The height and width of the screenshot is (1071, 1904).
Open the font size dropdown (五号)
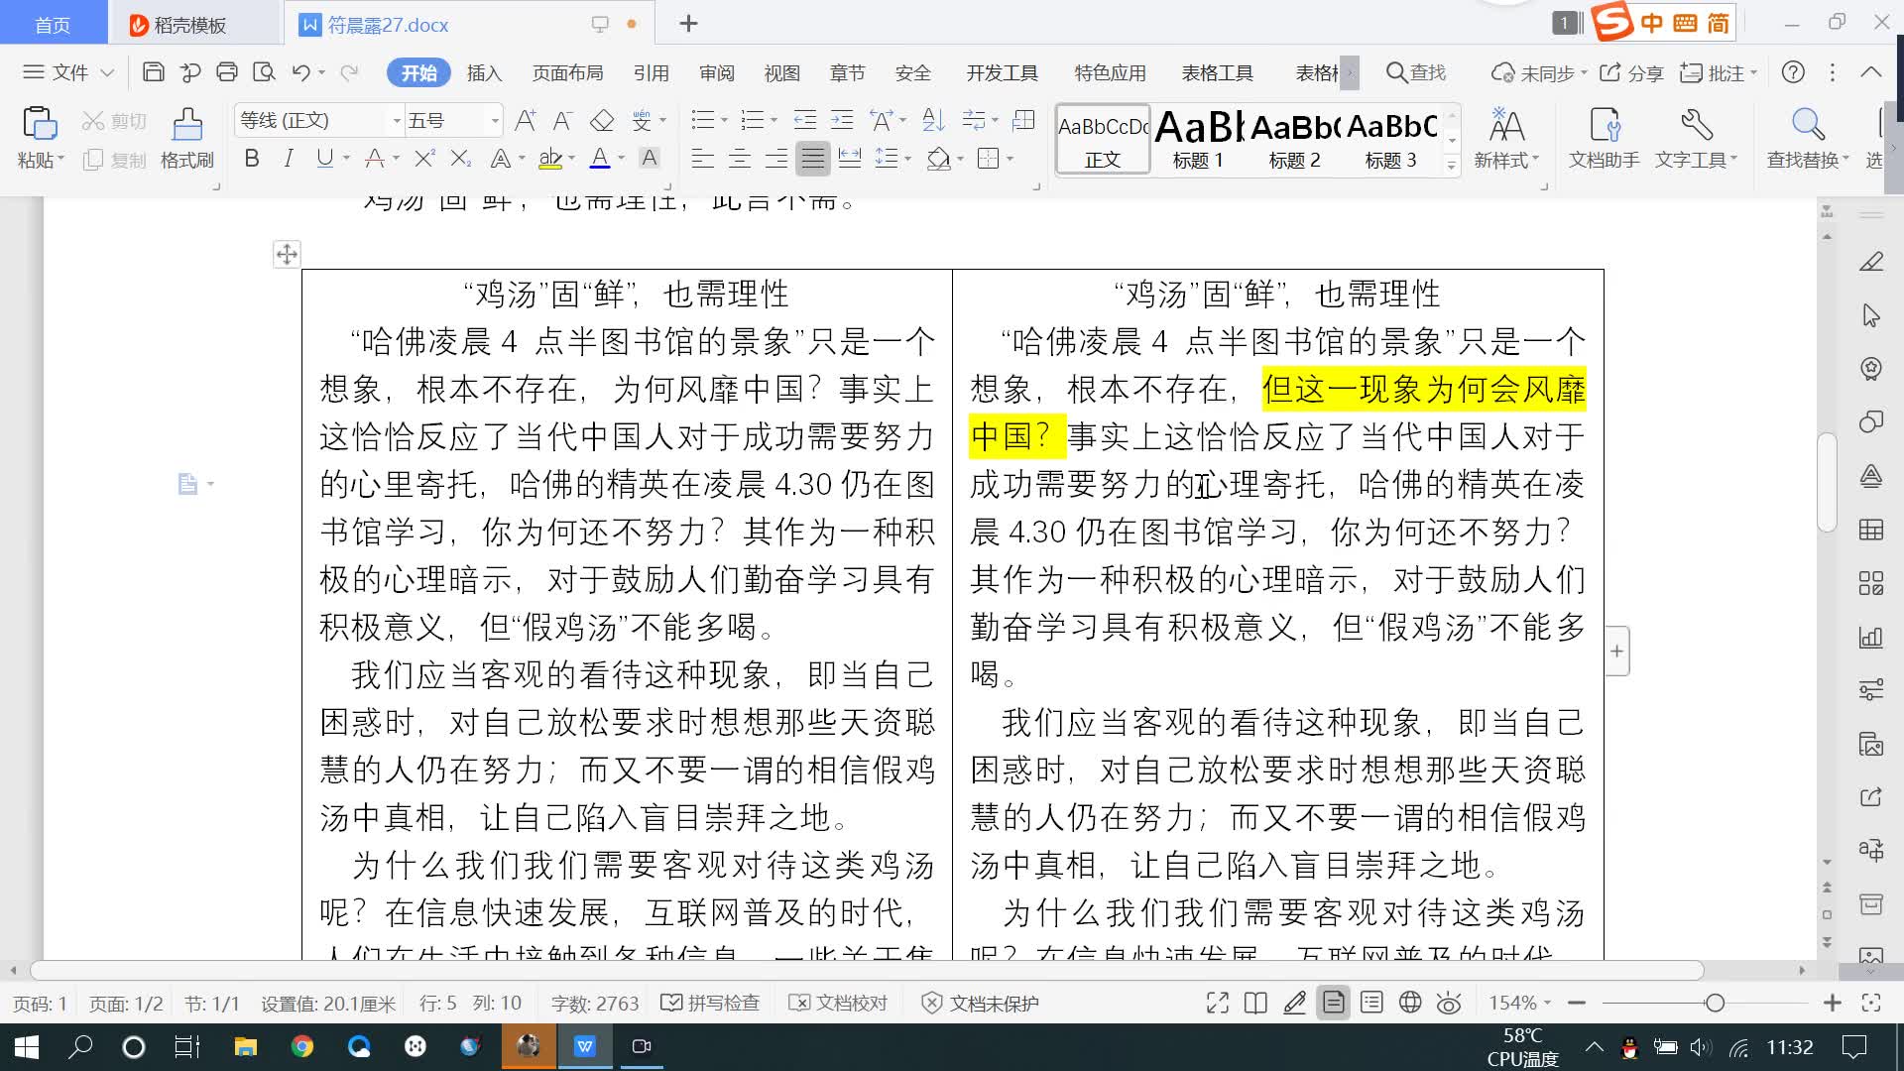tap(495, 121)
